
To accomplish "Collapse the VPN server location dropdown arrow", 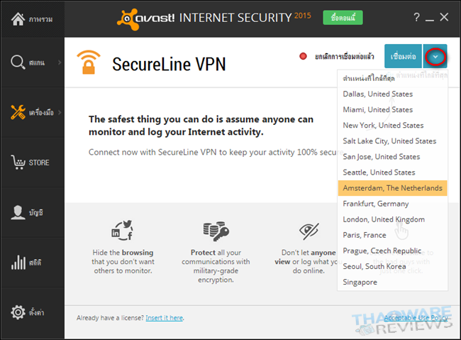I will click(x=435, y=56).
